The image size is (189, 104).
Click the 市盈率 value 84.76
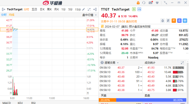pos(155,48)
